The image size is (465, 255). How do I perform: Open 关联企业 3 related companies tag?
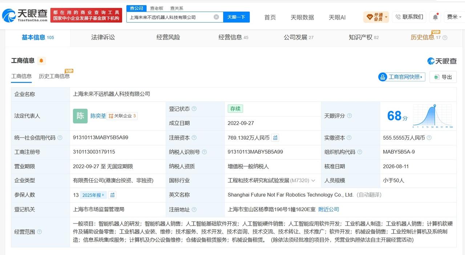coord(122,116)
